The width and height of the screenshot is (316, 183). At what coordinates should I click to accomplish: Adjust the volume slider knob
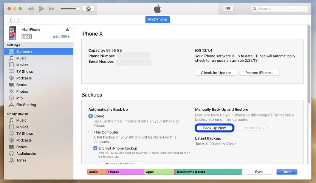(x=78, y=9)
